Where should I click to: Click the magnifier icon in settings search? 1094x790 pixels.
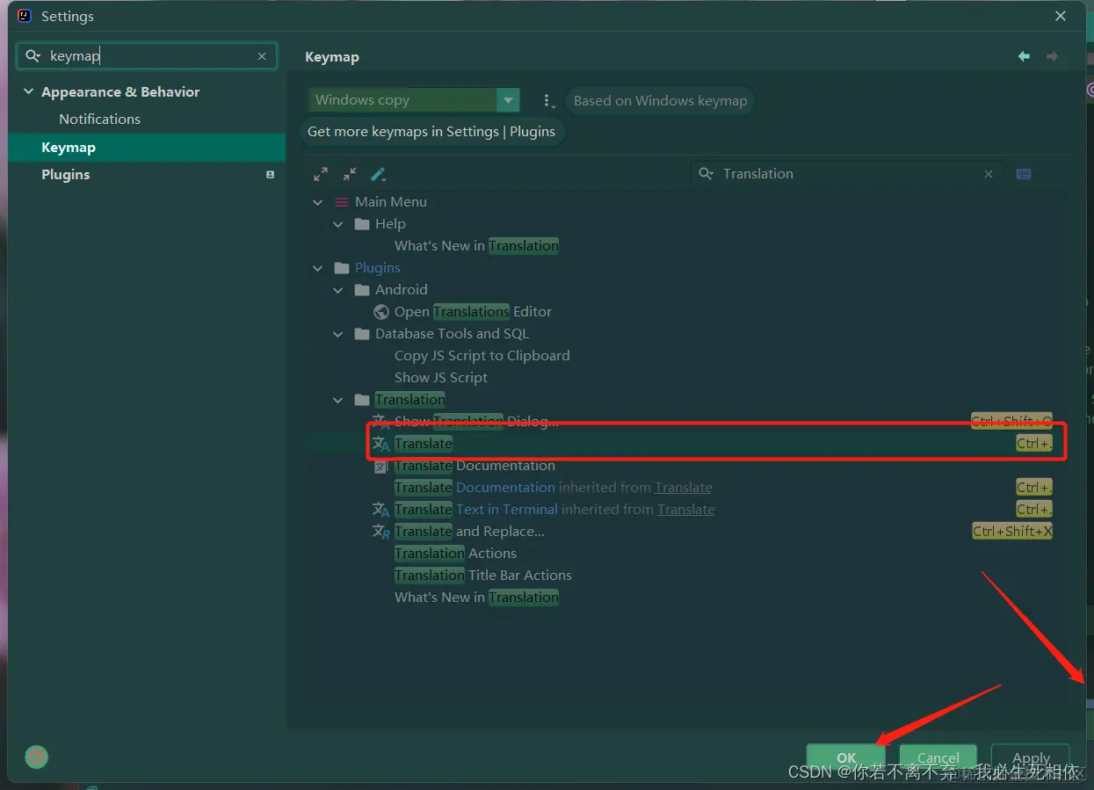coord(33,56)
